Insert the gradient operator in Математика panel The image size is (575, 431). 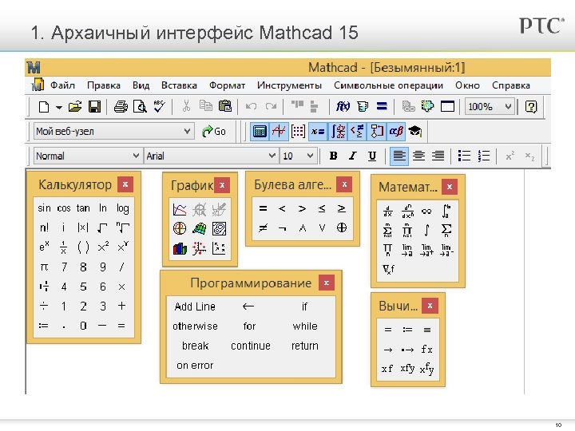(388, 270)
